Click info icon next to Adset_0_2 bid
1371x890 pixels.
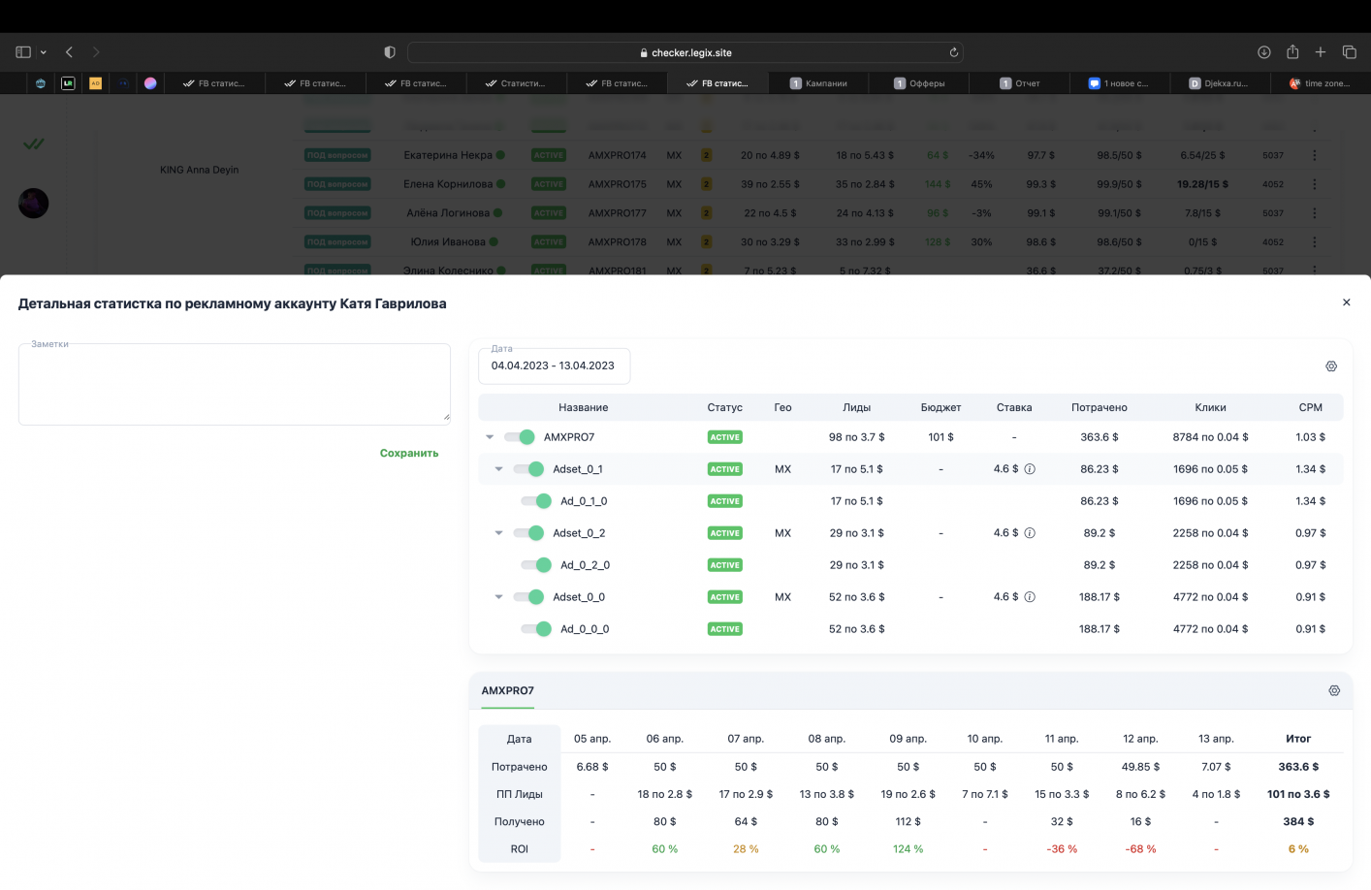click(x=1030, y=533)
